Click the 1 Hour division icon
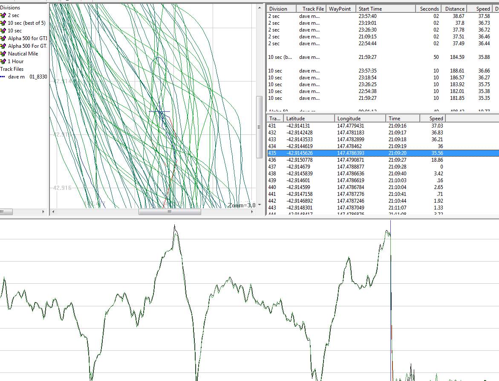Viewport: 499px width, 381px height. click(3, 61)
